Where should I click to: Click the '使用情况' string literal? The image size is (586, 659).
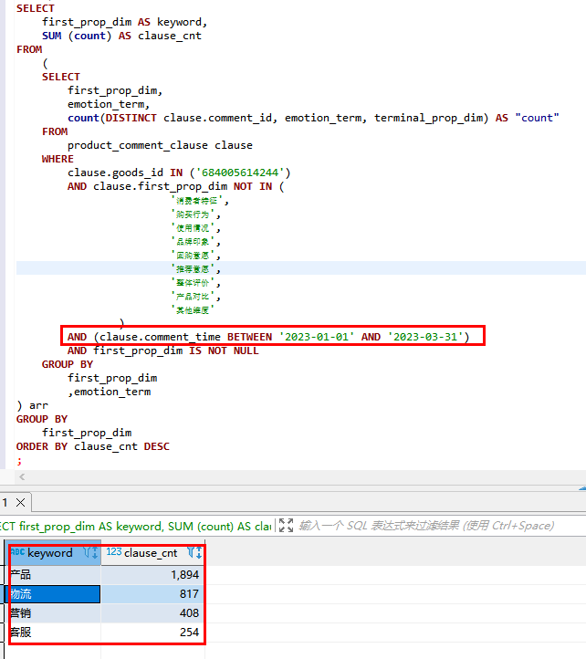point(193,228)
